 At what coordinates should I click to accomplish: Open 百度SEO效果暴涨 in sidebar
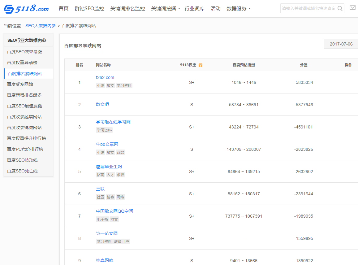24,52
